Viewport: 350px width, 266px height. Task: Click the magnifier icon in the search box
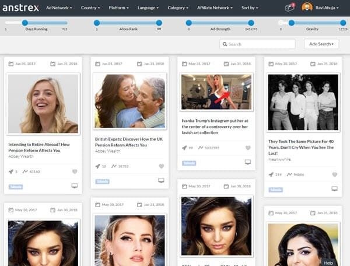pyautogui.click(x=225, y=44)
